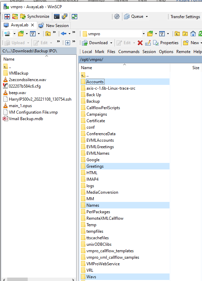Image resolution: width=202 pixels, height=281 pixels.
Task: Click the local Open Directory folder icon
Action: tap(21, 34)
